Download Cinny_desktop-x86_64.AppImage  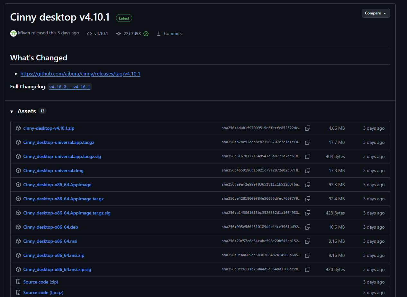58,185
